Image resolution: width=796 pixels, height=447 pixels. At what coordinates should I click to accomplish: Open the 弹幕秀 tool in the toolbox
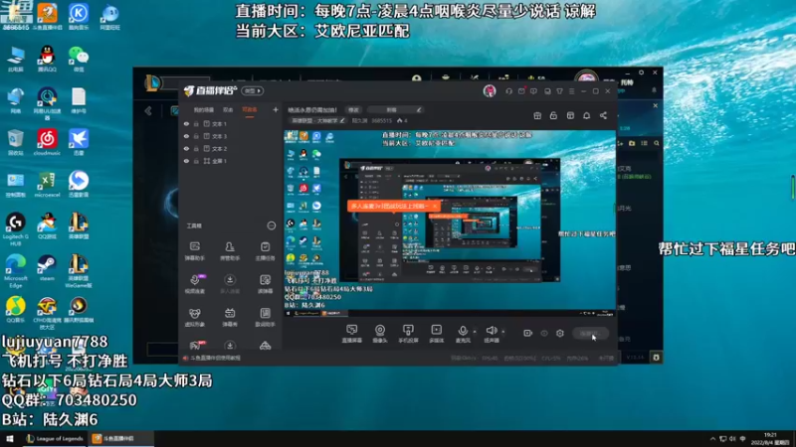(230, 317)
